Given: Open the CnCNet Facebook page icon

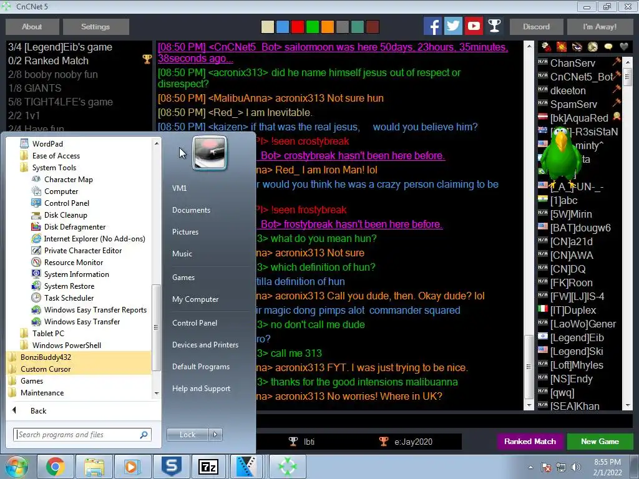Looking at the screenshot, I should [433, 26].
